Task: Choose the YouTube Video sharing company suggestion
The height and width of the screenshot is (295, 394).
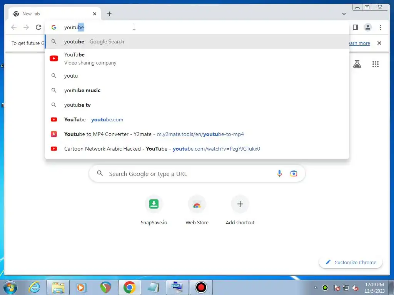Action: [197, 58]
